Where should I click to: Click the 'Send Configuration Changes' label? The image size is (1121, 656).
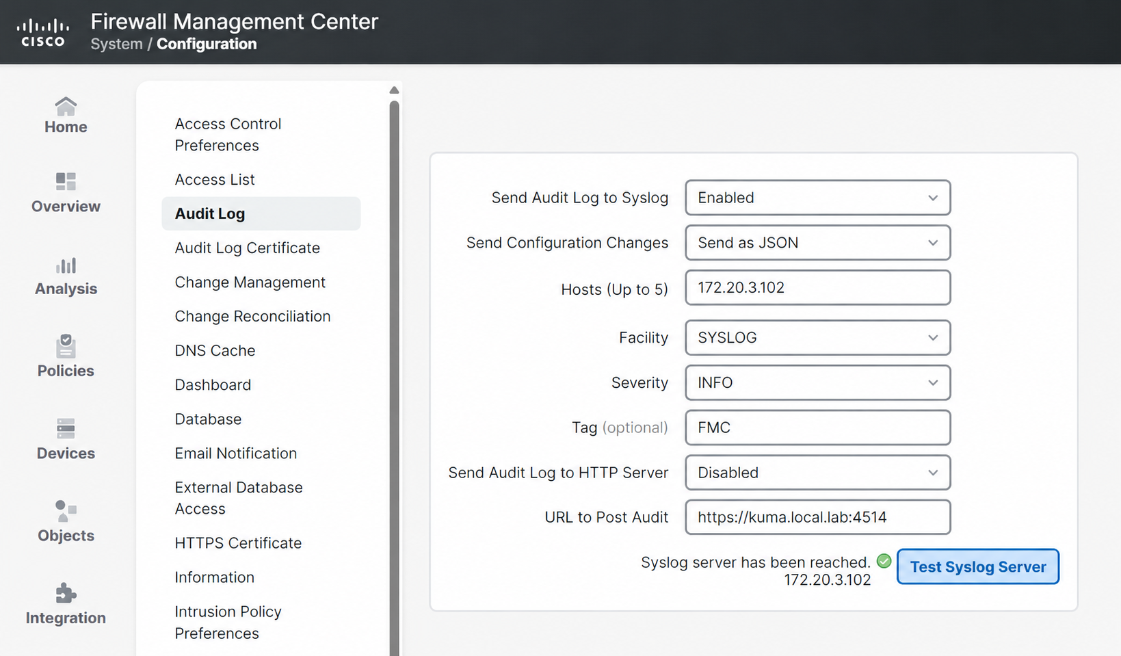(567, 243)
